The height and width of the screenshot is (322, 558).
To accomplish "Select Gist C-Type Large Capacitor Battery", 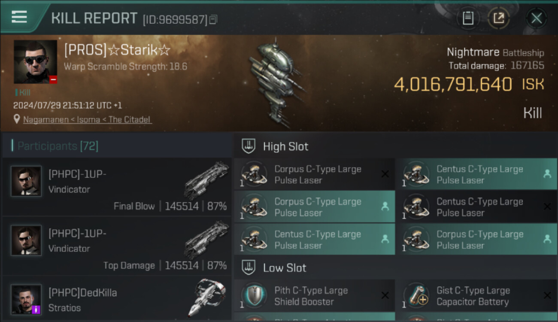I will 476,296.
